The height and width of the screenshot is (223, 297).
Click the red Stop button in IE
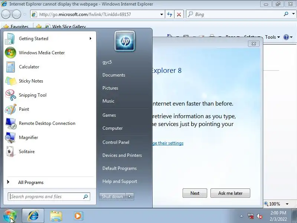point(179,14)
